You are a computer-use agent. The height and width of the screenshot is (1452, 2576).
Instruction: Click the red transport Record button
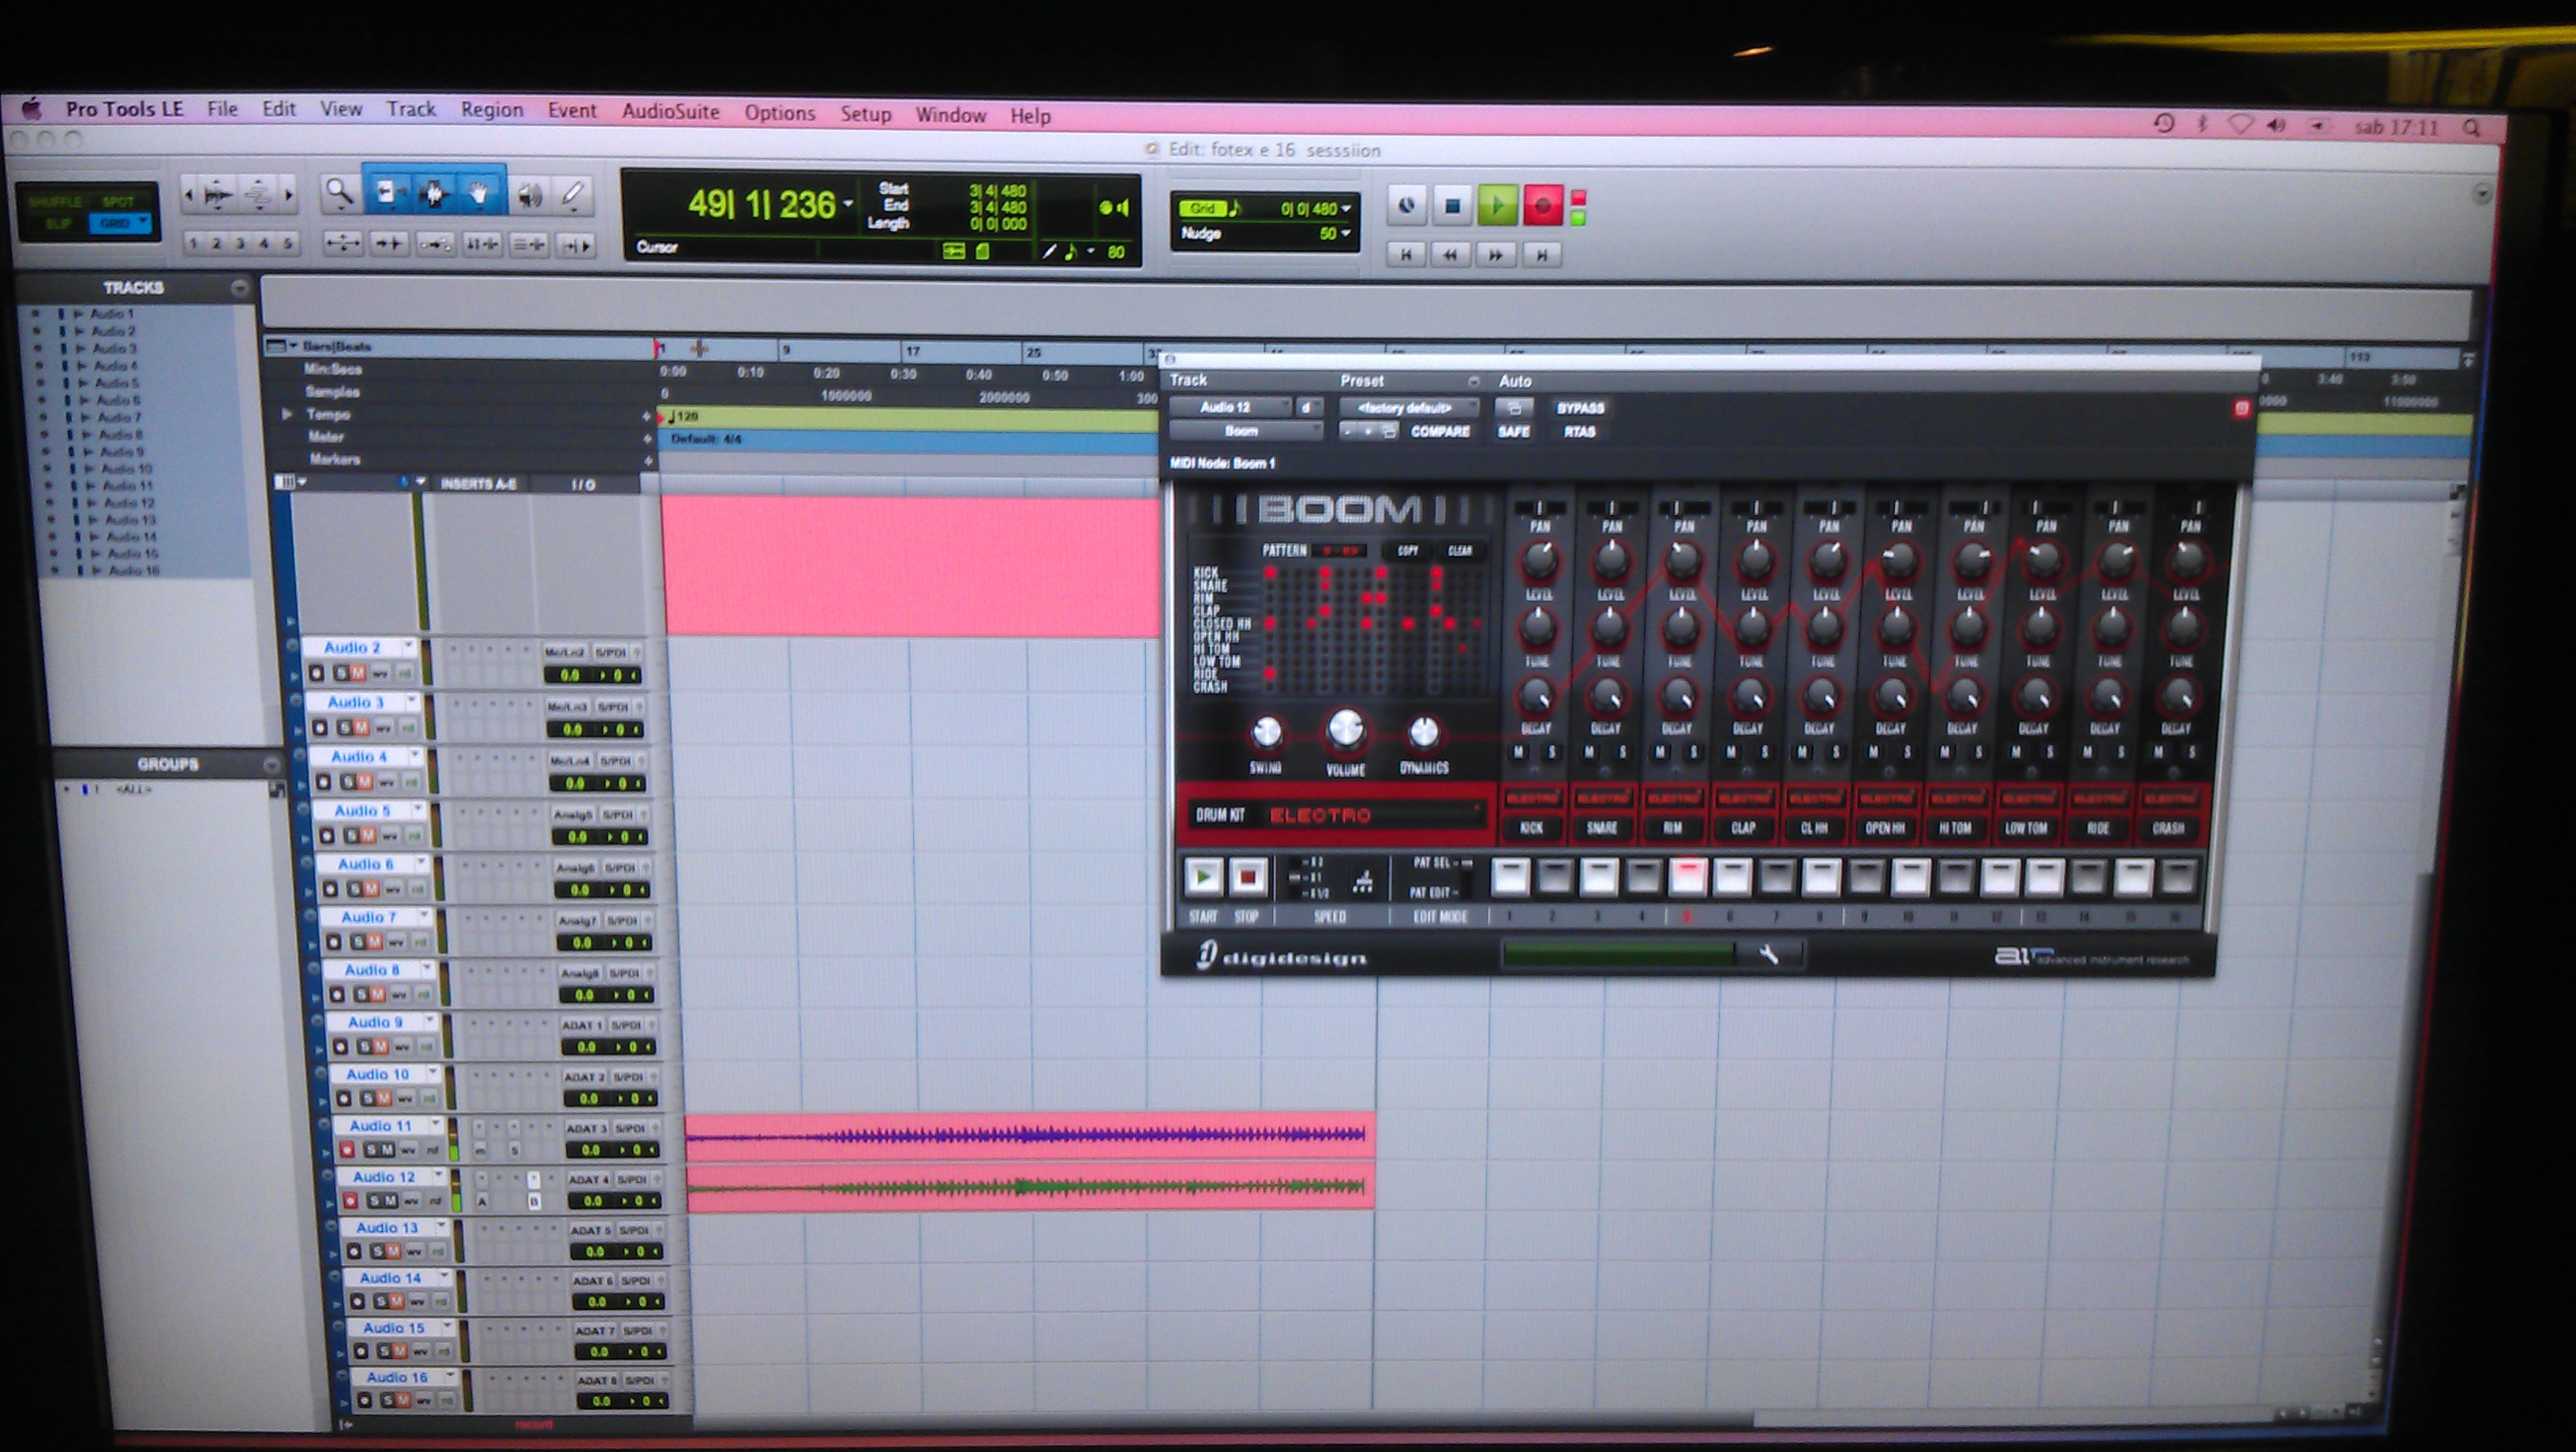(1542, 206)
